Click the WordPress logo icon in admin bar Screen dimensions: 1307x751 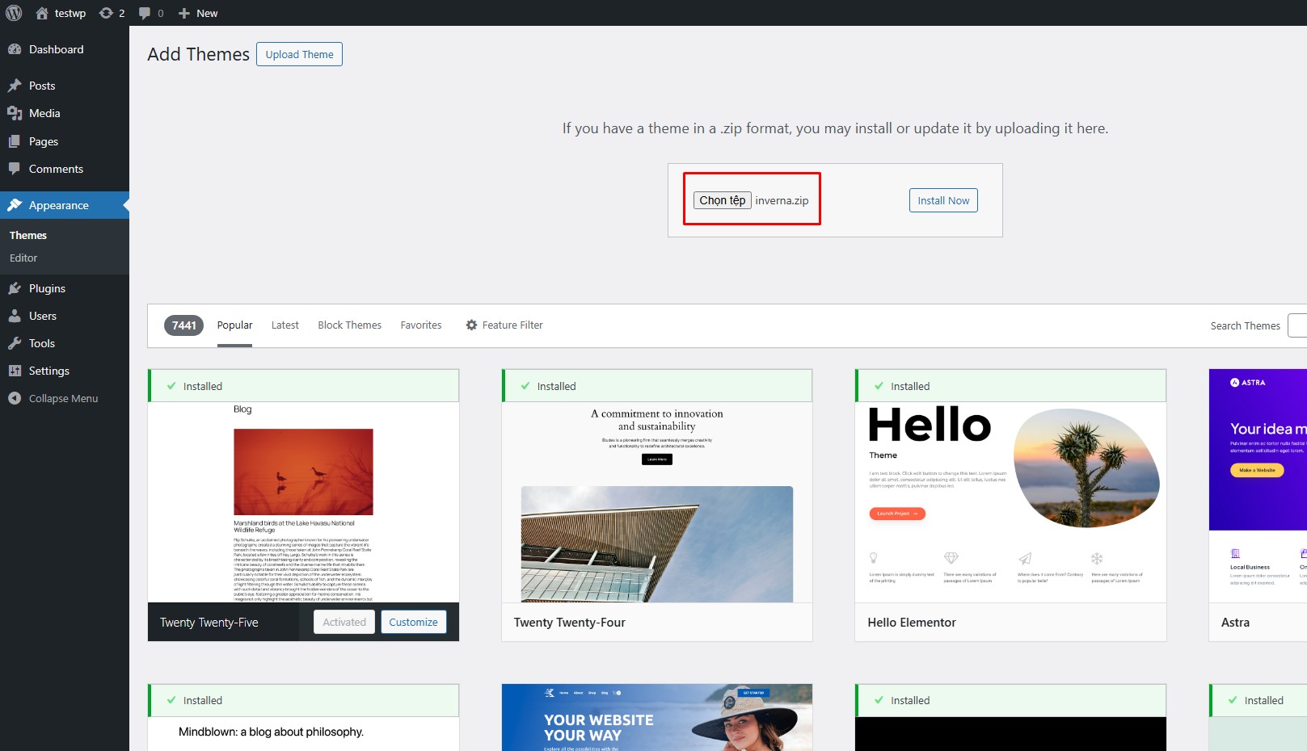pyautogui.click(x=14, y=13)
